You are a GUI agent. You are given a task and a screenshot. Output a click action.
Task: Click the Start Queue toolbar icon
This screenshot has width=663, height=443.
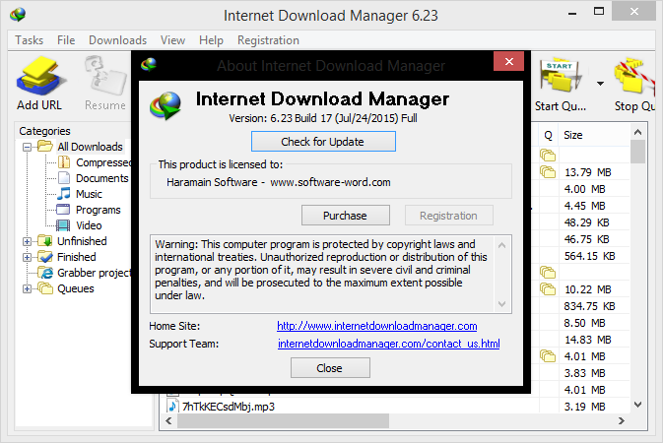coord(561,77)
